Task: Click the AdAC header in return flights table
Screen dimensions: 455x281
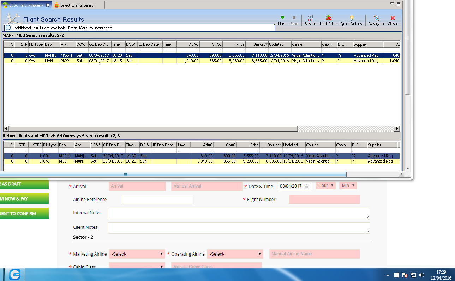Action: tap(202, 145)
